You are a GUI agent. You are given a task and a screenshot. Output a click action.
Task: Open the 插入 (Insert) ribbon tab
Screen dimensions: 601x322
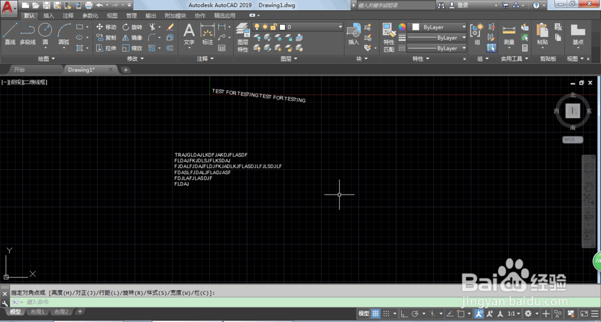pyautogui.click(x=49, y=16)
